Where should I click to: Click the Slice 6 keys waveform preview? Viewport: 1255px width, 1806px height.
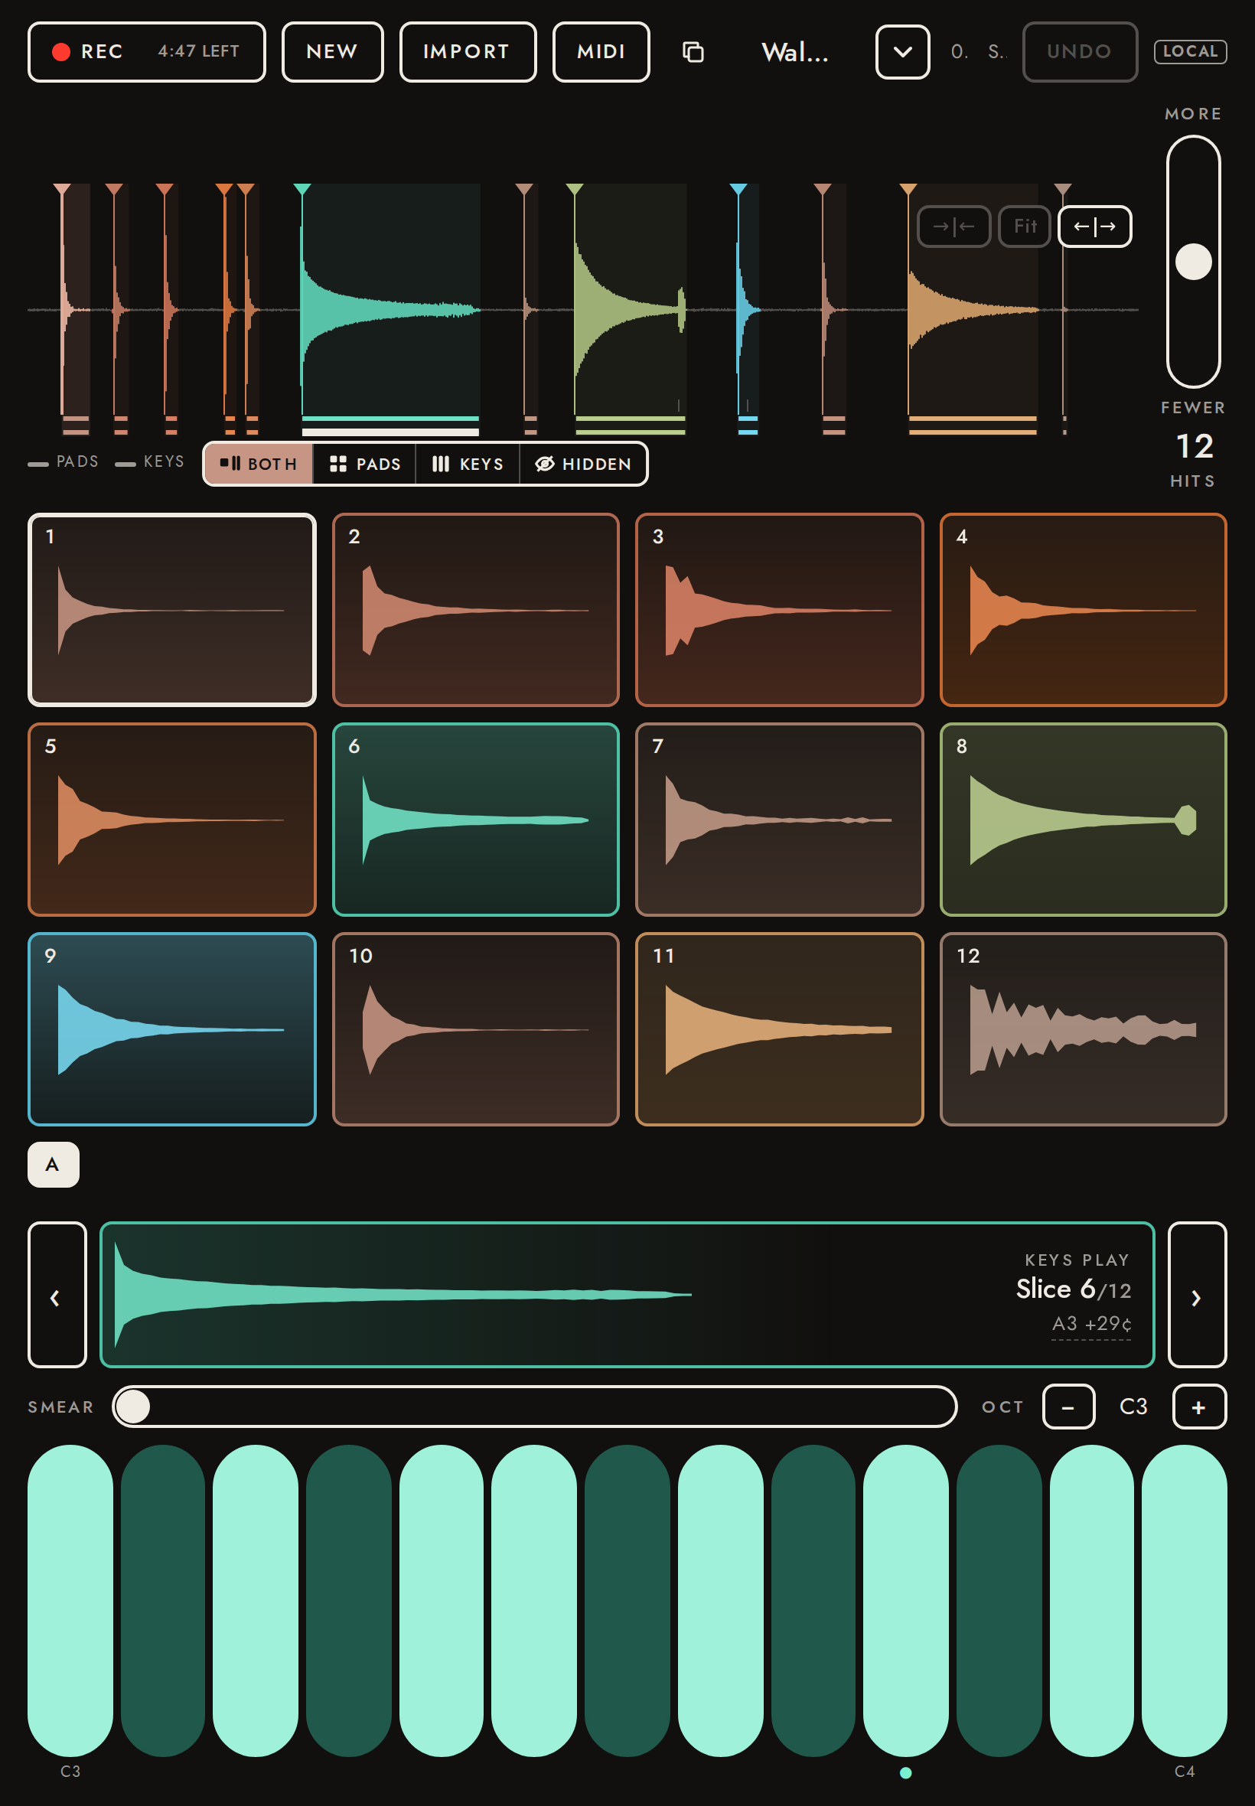pos(627,1295)
